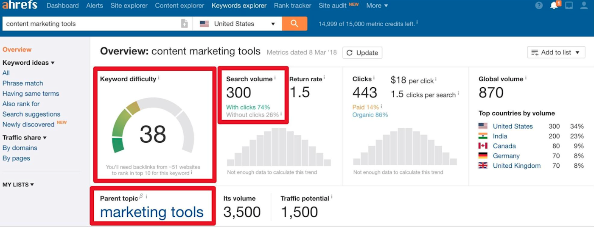Click info icon beside Parent topic

click(146, 197)
